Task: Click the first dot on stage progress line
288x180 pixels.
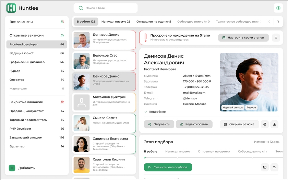Action: (145, 158)
